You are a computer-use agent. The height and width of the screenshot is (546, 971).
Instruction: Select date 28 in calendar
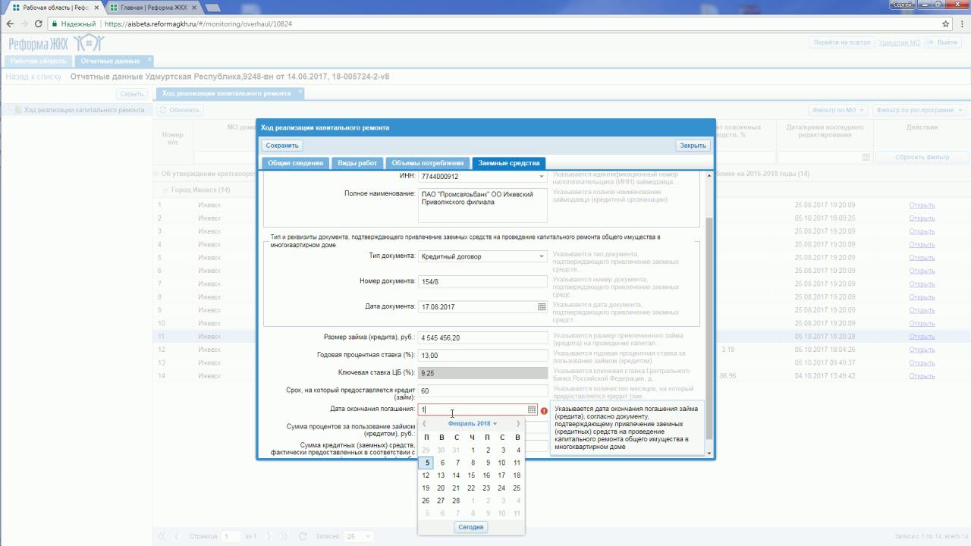[x=456, y=500]
